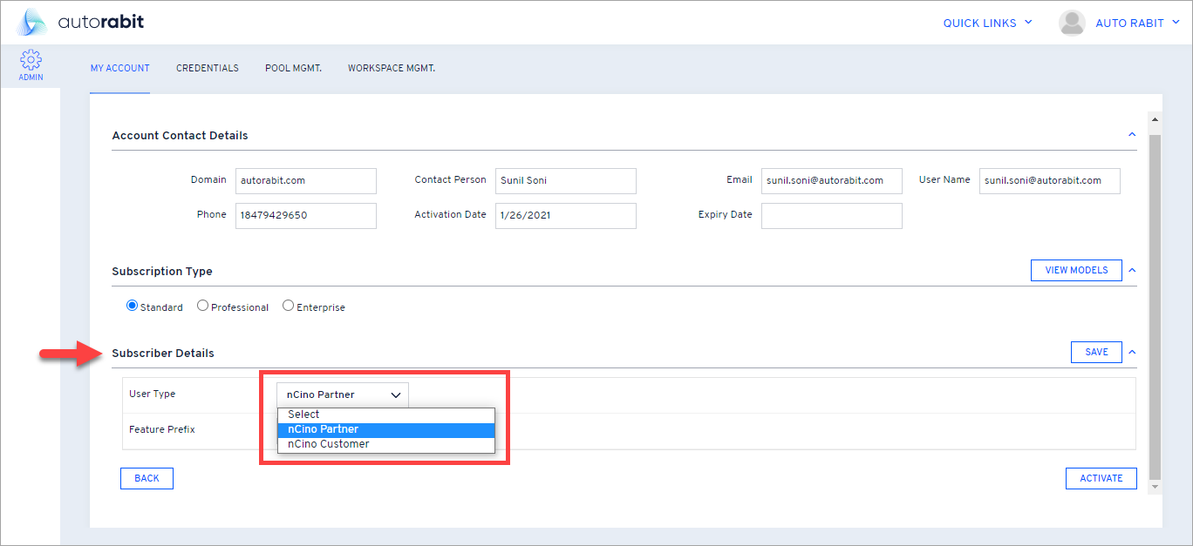Switch to the Credentials tab
The image size is (1193, 546).
pyautogui.click(x=208, y=68)
